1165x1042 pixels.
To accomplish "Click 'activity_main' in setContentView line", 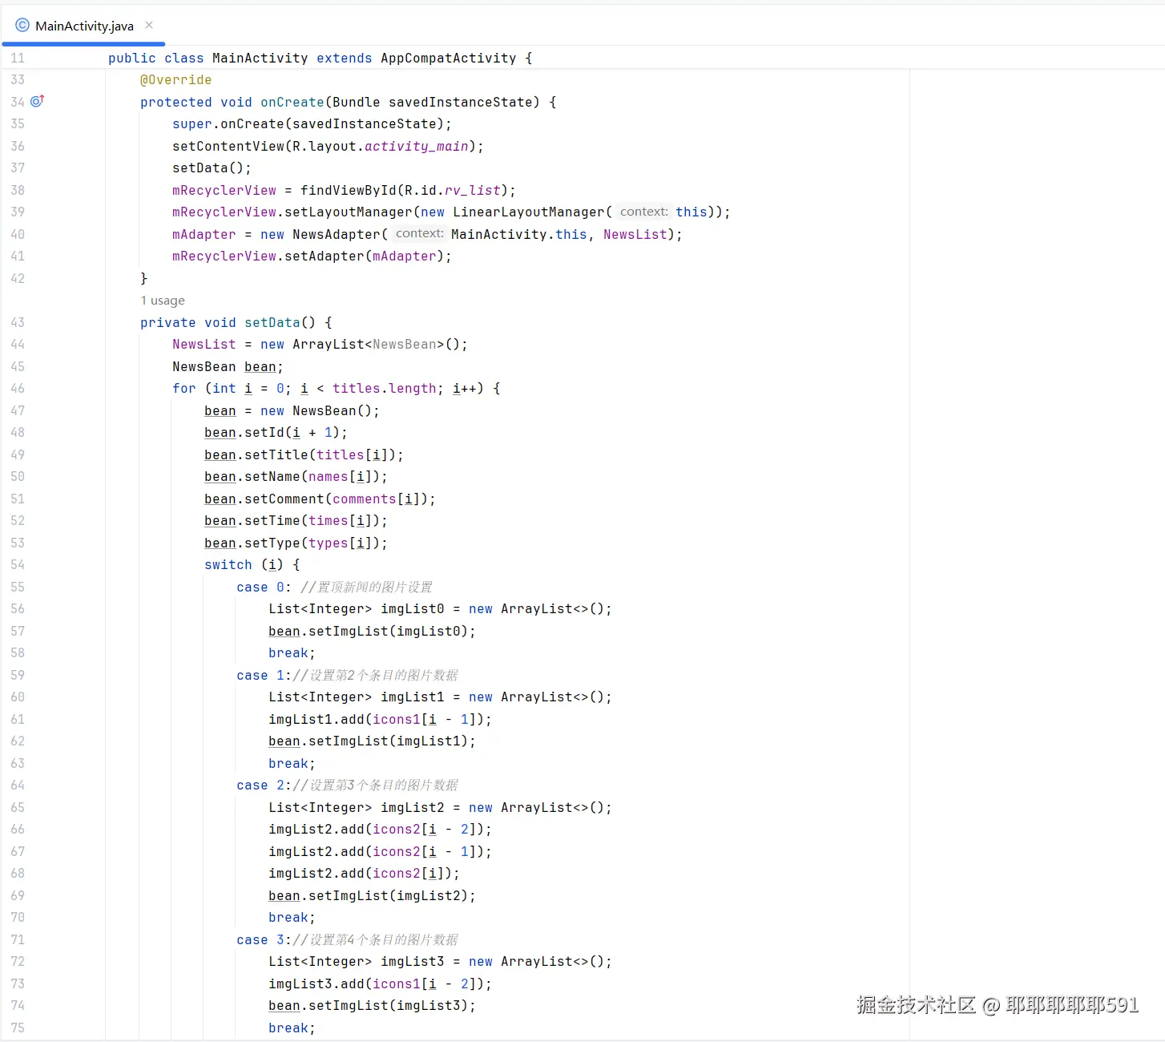I will click(x=417, y=146).
